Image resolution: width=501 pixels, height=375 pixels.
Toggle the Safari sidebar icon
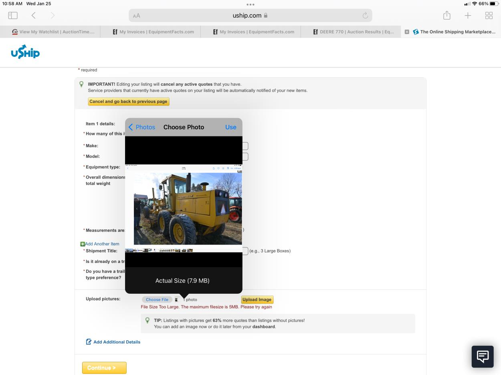(x=13, y=16)
